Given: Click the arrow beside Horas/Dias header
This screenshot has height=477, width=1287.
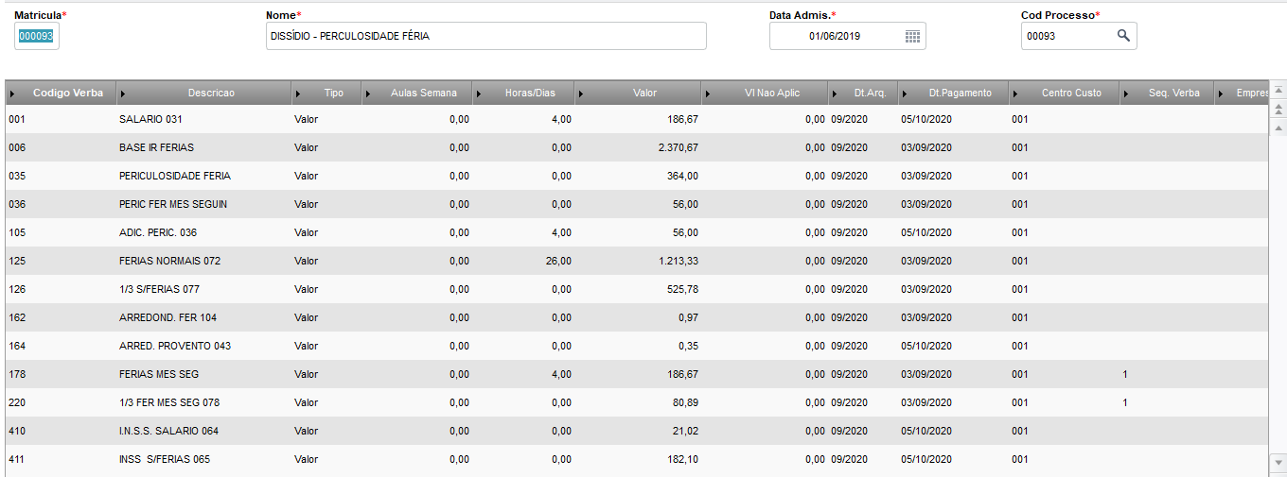Looking at the screenshot, I should click(x=480, y=94).
